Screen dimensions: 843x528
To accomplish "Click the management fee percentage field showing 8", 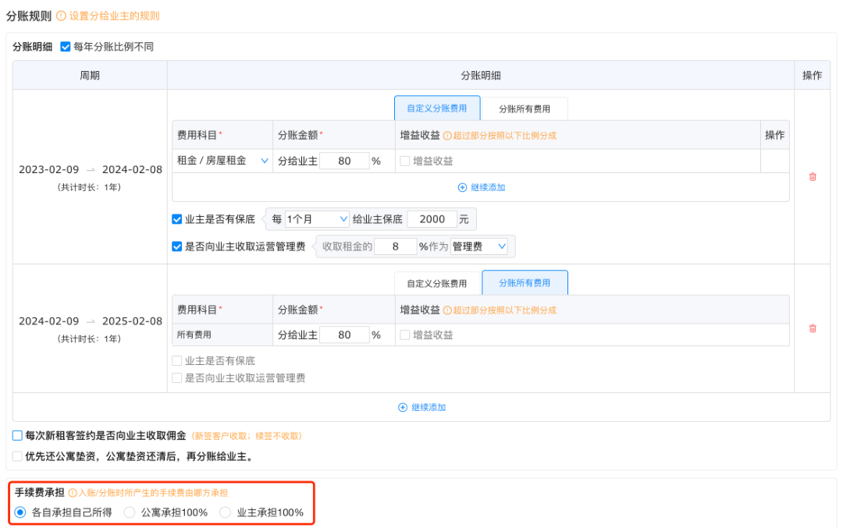I will coord(395,246).
